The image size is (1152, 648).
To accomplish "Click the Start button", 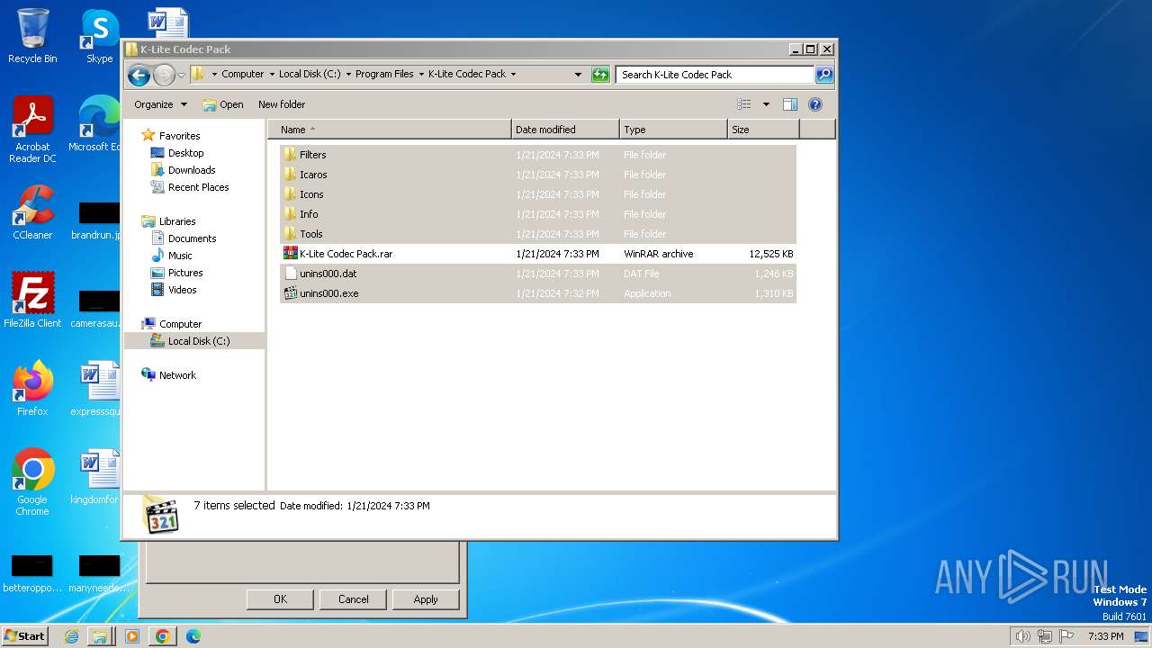I will (25, 635).
